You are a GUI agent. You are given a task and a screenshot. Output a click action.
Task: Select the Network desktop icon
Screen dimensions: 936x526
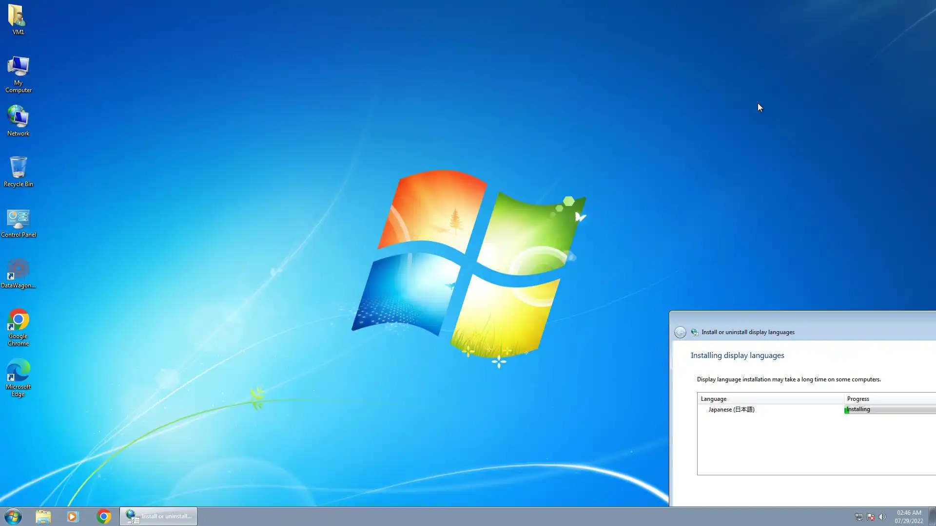18,120
